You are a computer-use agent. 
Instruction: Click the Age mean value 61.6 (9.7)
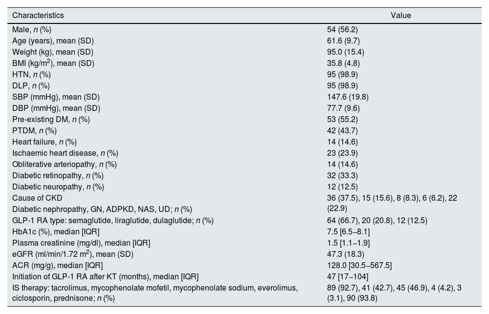[344, 41]
